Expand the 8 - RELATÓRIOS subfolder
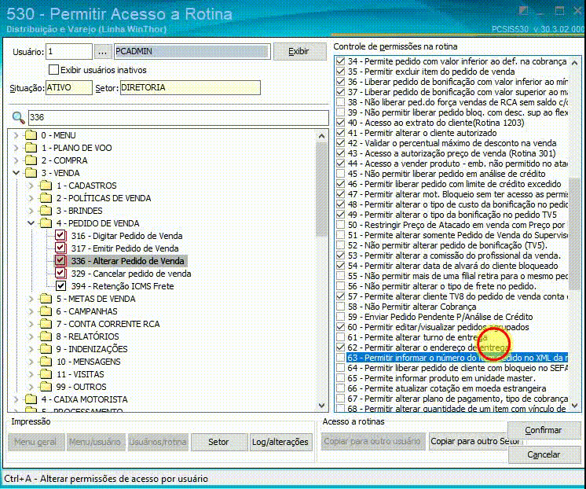 pos(31,336)
